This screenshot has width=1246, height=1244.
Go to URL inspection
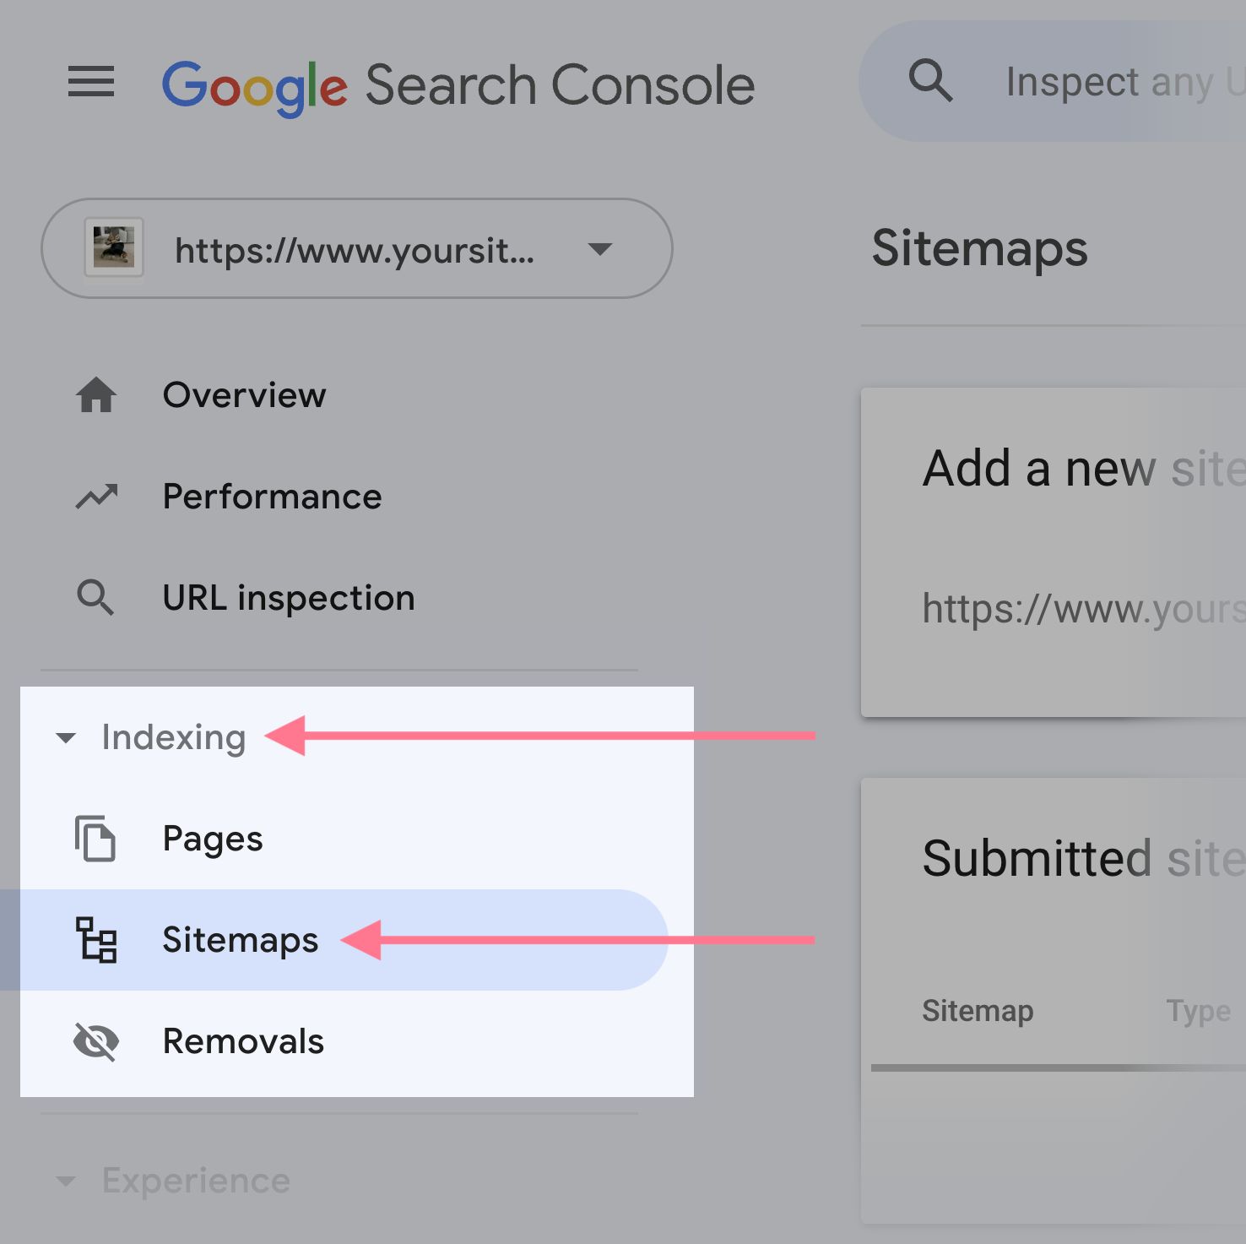click(x=289, y=598)
